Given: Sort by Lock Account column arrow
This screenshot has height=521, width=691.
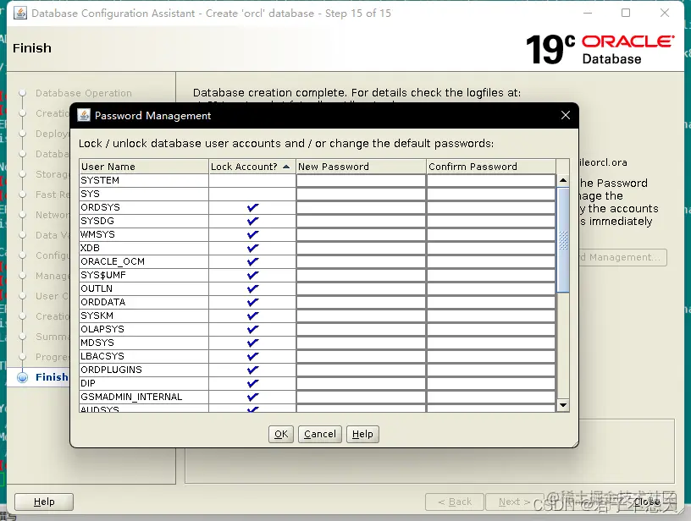Looking at the screenshot, I should [286, 167].
